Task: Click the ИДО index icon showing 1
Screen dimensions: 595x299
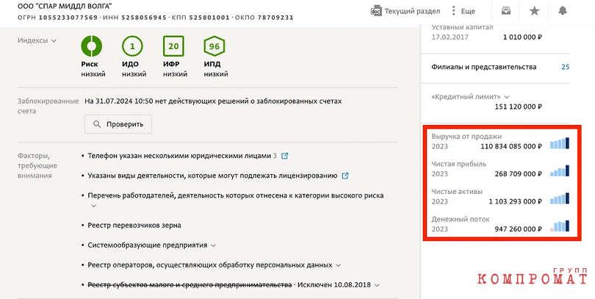Action: click(132, 46)
